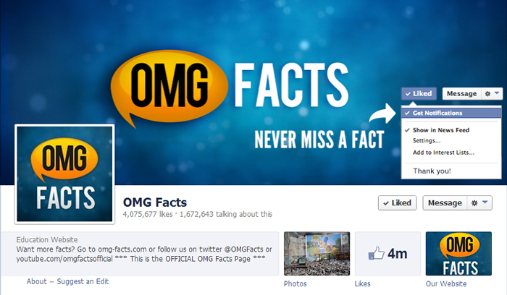Click the gear icon beside page Message button
This screenshot has width=507, height=295.
pos(474,203)
